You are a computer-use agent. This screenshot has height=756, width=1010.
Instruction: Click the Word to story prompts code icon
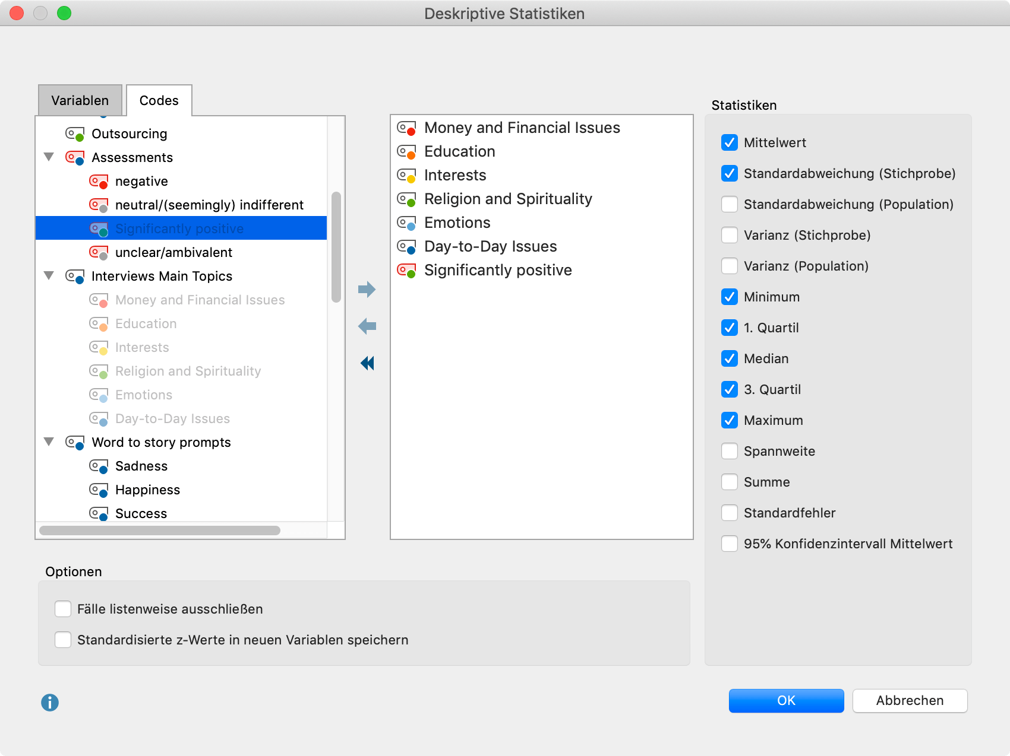pos(75,443)
